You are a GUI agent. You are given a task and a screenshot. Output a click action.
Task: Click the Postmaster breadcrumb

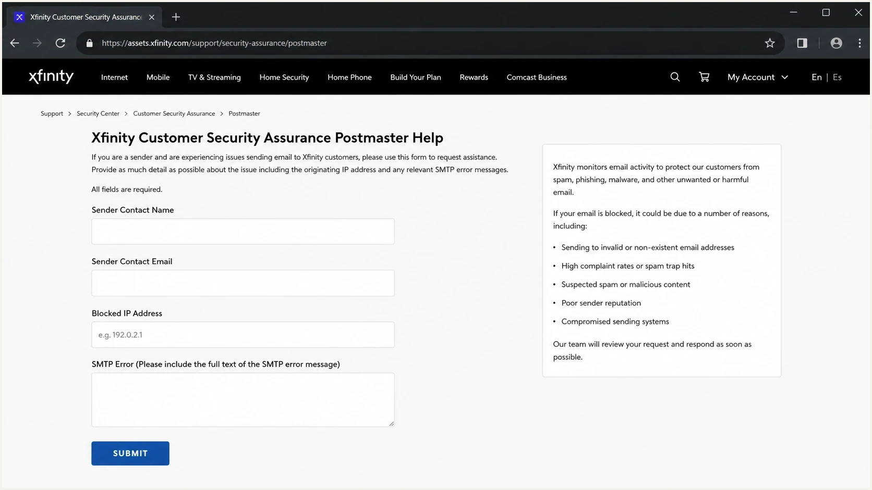[244, 114]
